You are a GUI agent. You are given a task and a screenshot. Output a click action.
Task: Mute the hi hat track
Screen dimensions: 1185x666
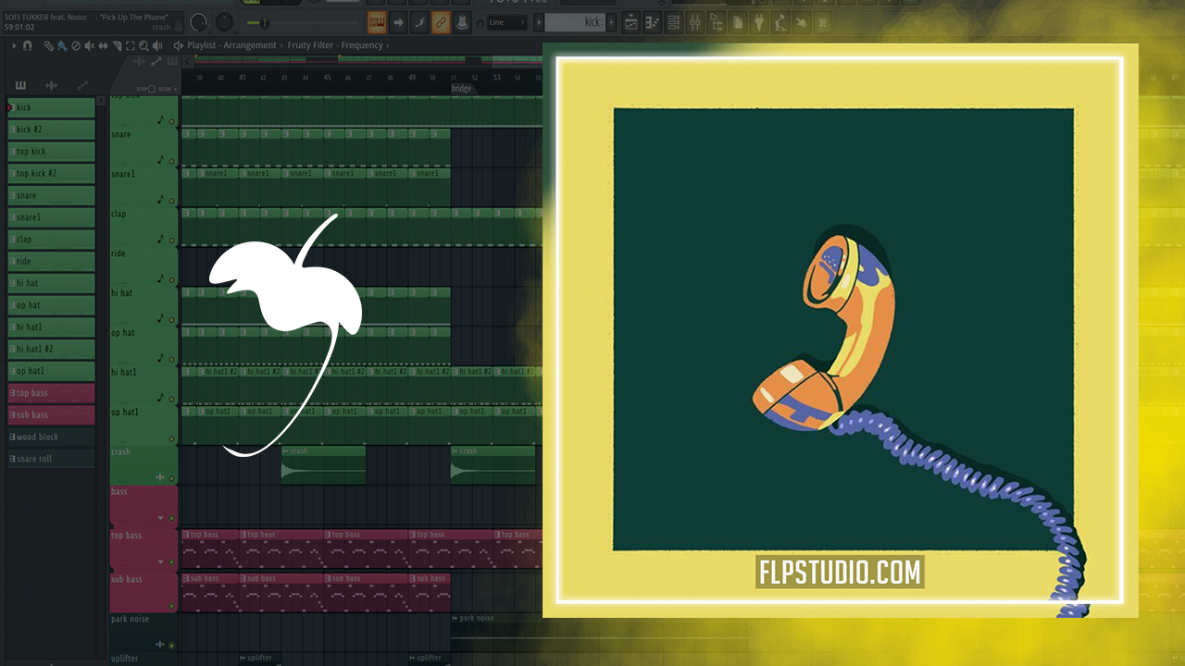[171, 320]
